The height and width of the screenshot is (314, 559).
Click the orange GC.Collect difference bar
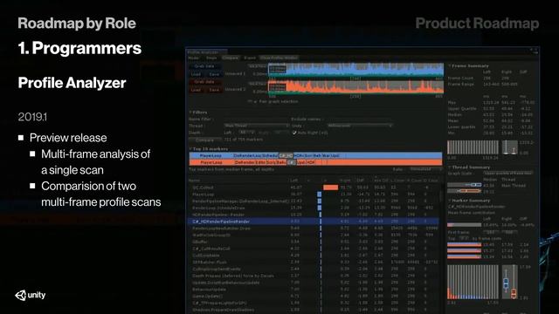click(330, 188)
